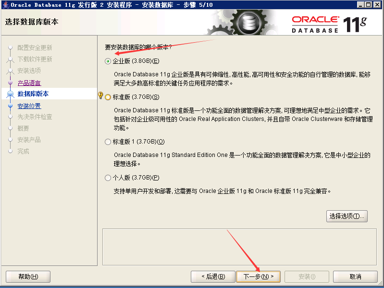
Task: Click the 取消 button
Action: click(x=355, y=276)
